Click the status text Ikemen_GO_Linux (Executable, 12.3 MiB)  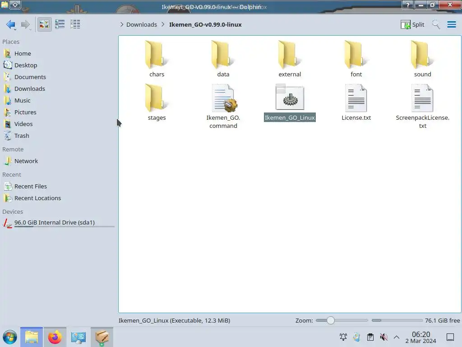coord(174,320)
